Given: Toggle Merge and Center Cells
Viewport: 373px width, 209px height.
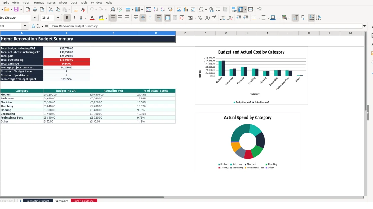Looking at the screenshot, I should tap(168, 18).
